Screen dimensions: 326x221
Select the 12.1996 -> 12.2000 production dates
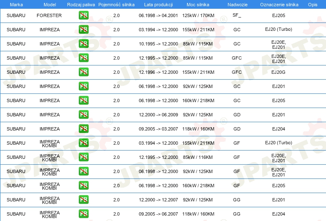[158, 72]
